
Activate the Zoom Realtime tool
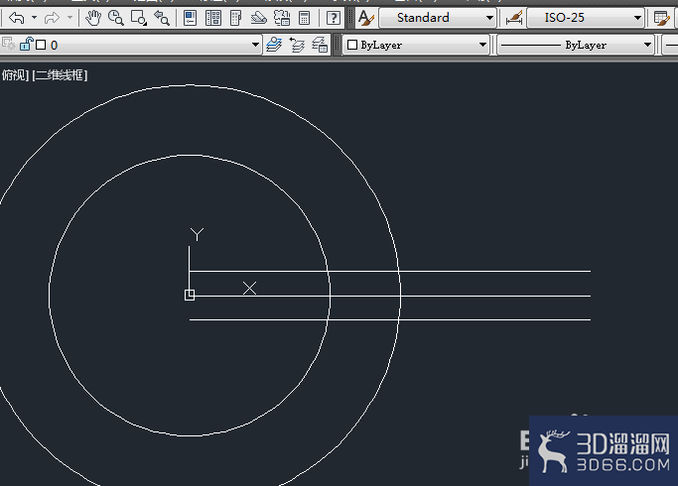[x=116, y=18]
